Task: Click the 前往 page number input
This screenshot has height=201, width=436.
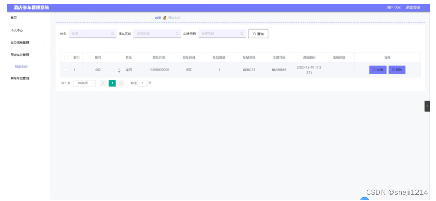Action: (143, 83)
